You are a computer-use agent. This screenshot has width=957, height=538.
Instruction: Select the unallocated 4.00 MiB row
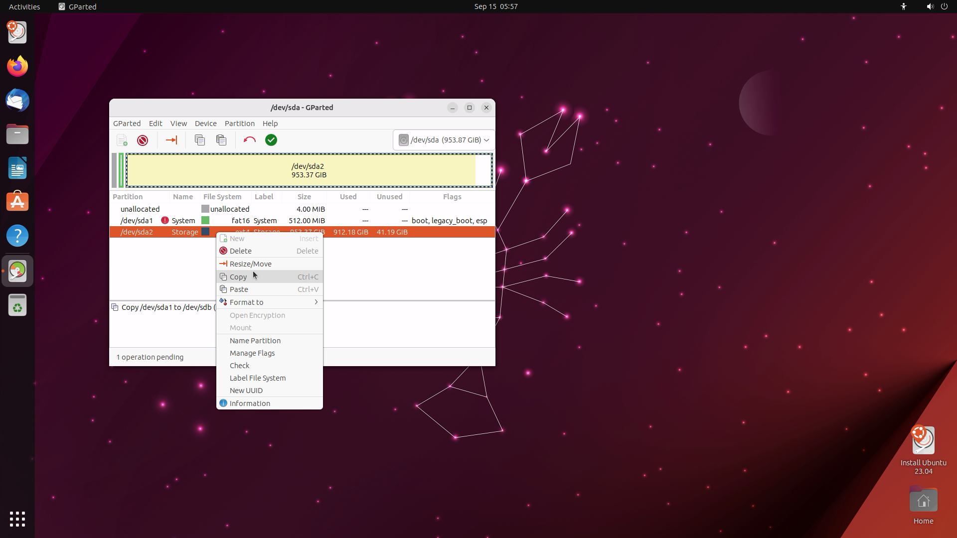(302, 209)
